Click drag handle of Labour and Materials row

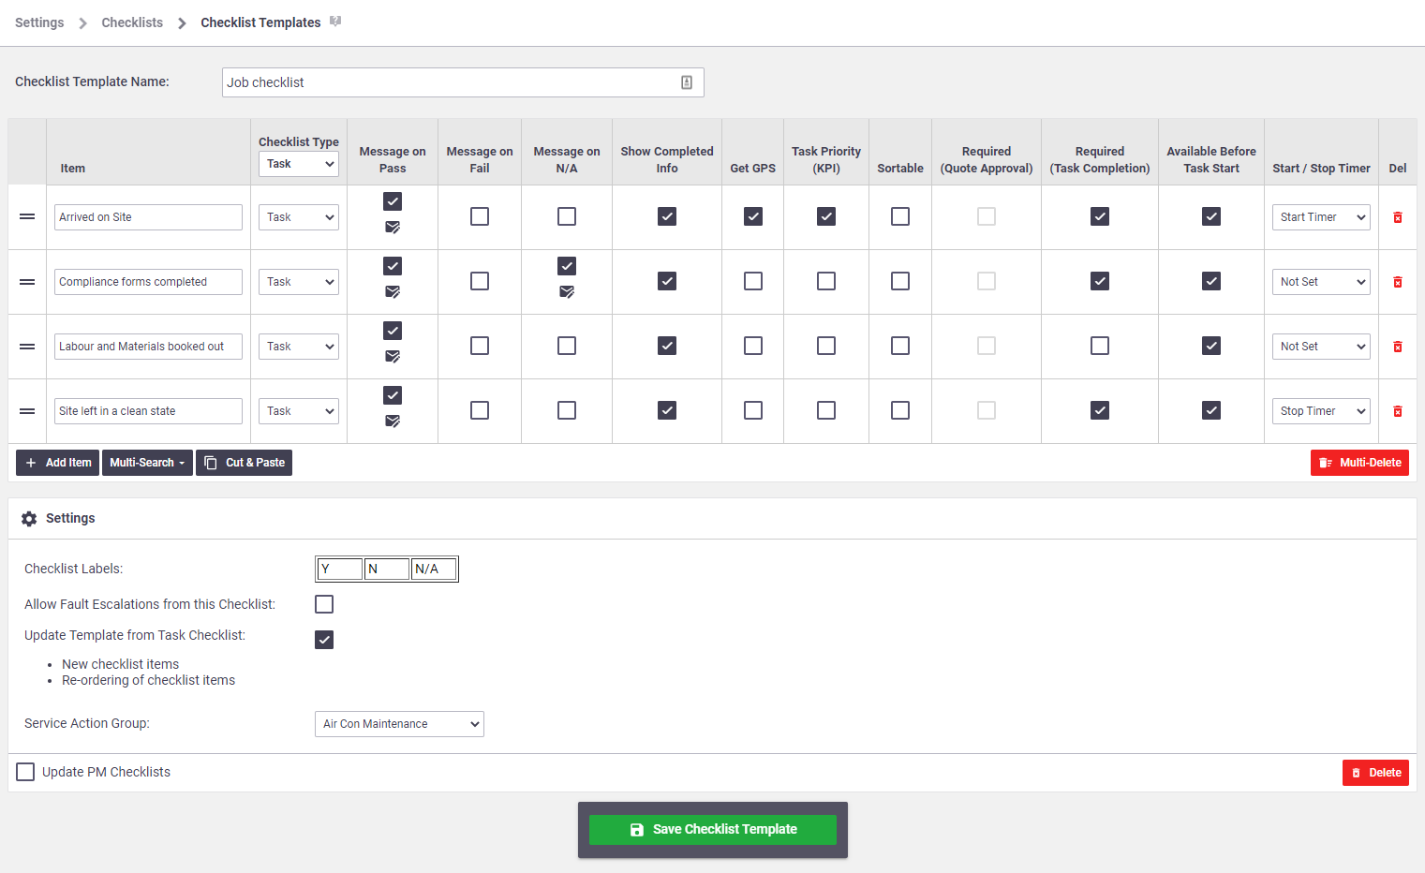click(x=27, y=347)
